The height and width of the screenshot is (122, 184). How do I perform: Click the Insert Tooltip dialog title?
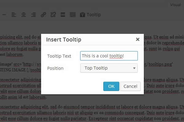(x=63, y=40)
